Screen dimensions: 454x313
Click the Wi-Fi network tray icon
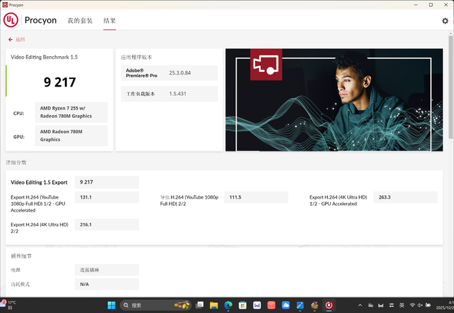[x=413, y=305]
